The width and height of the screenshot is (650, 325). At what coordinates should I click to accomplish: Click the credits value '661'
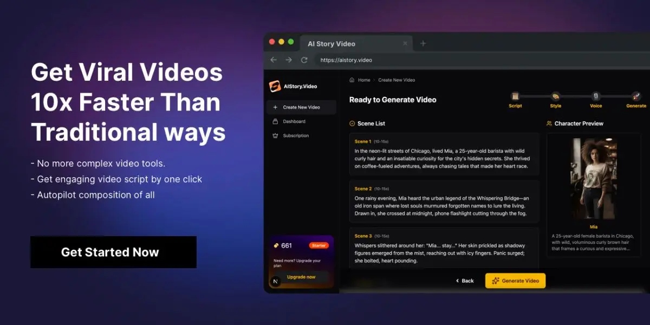tap(287, 245)
